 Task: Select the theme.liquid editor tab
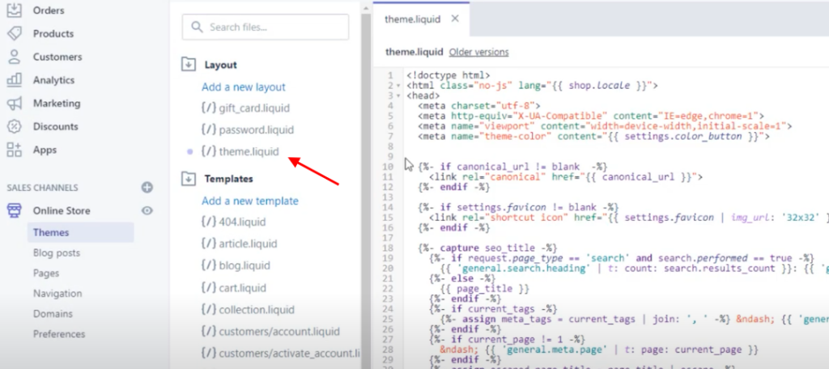click(x=421, y=19)
